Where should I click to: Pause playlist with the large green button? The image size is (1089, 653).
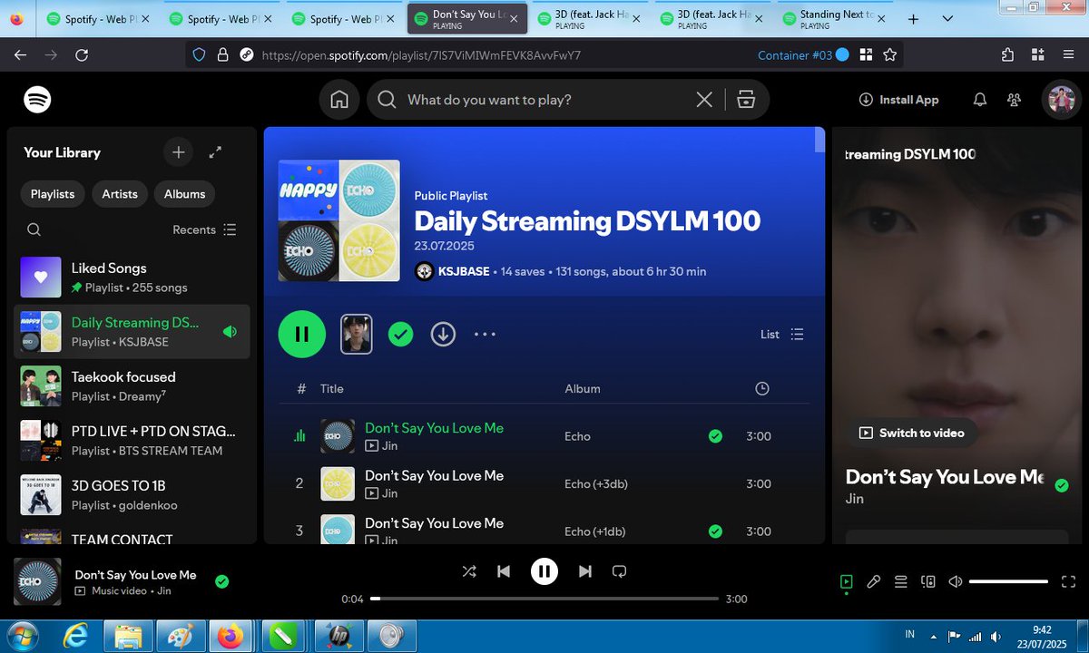click(301, 334)
